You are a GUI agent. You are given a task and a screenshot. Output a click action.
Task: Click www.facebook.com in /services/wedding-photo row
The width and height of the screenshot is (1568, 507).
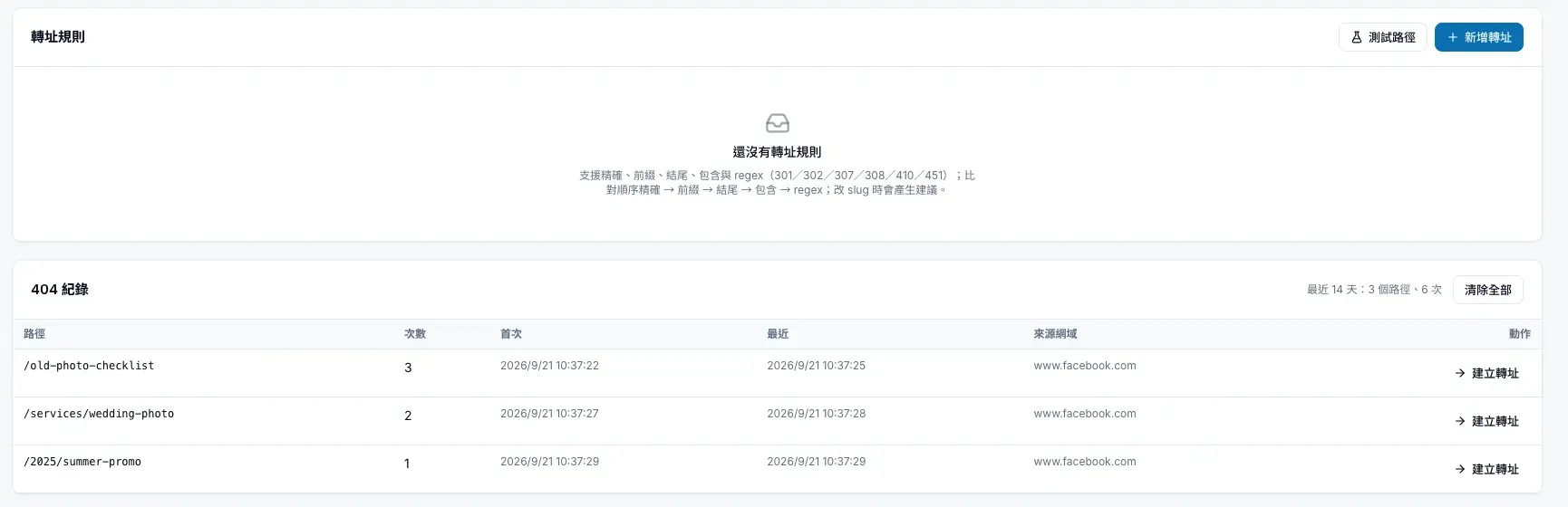point(1085,414)
